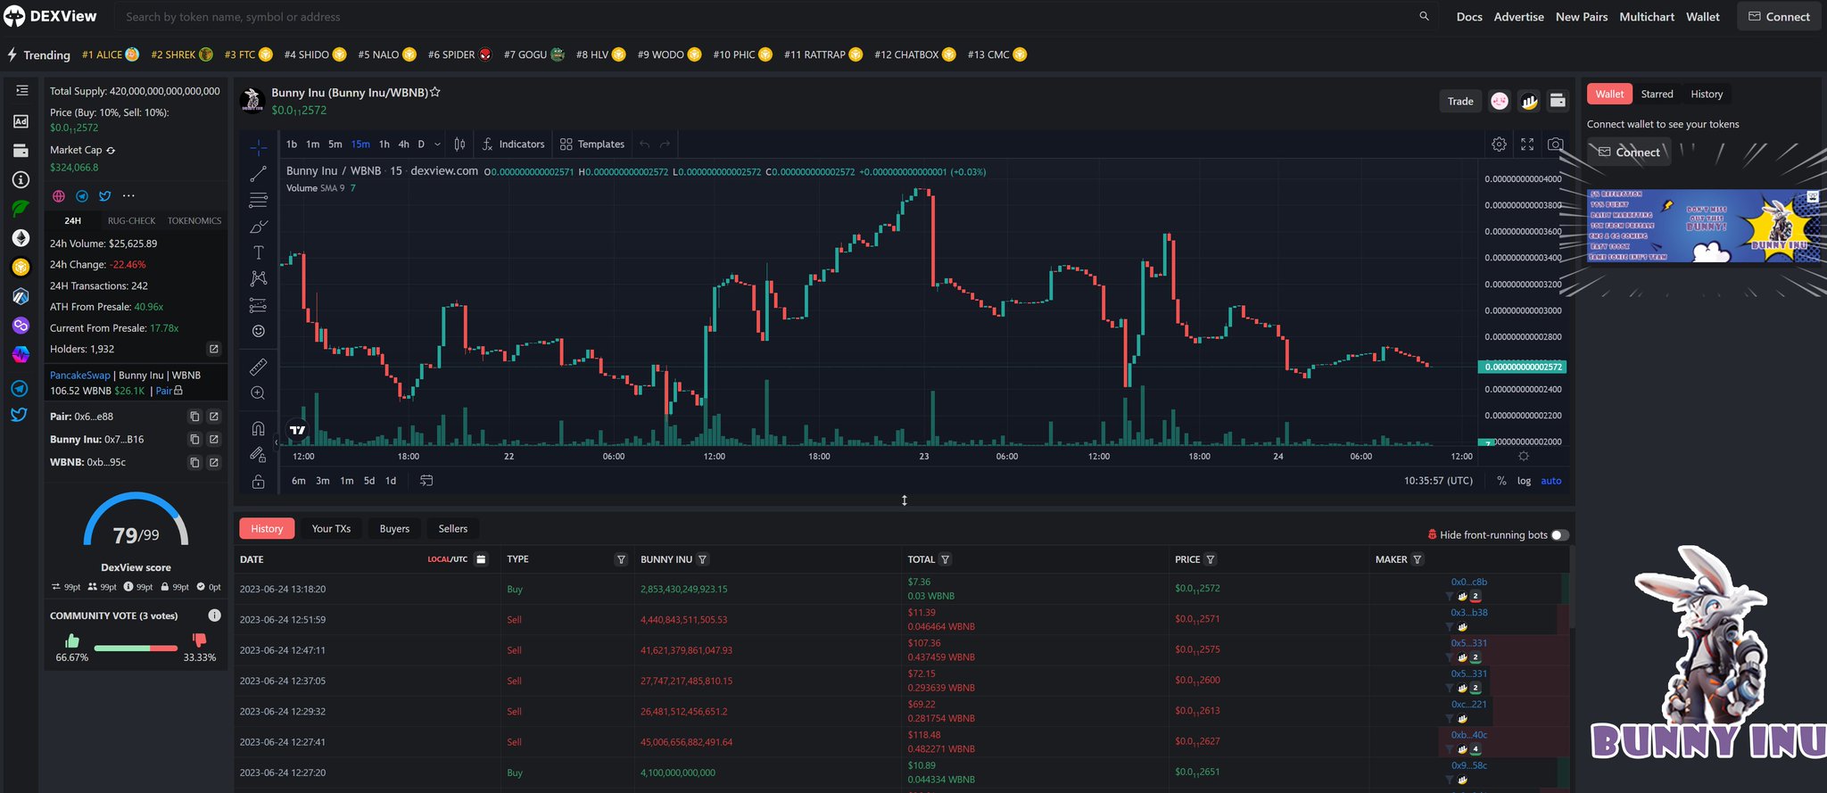
Task: Click the Bunny Inu banner advertisement
Action: coord(1704,226)
